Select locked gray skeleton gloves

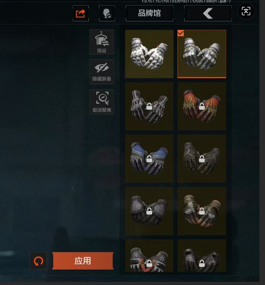(x=149, y=106)
